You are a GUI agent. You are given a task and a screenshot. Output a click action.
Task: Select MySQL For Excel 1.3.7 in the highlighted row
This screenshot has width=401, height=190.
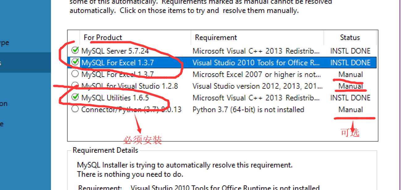click(118, 63)
